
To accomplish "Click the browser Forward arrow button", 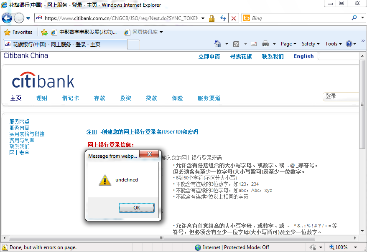I will pos(19,18).
